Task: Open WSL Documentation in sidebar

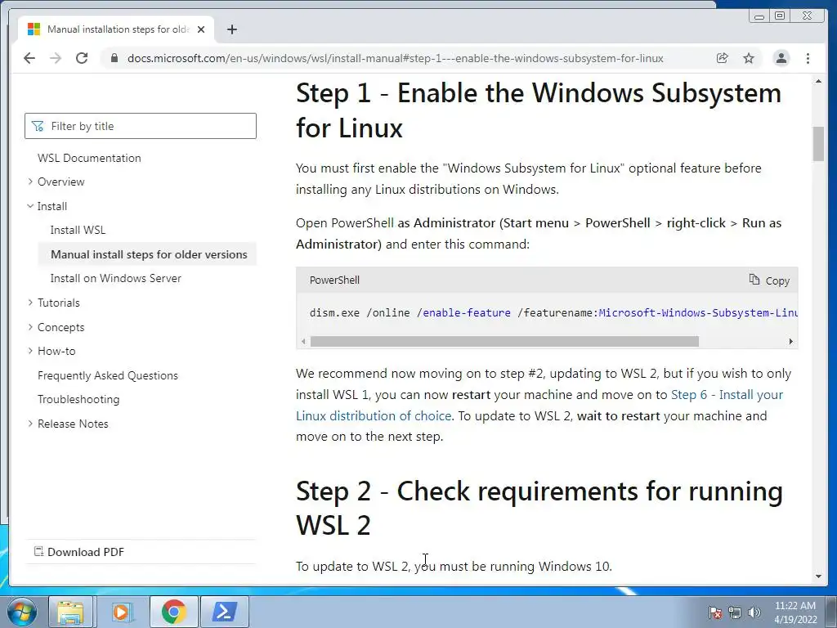Action: [89, 158]
